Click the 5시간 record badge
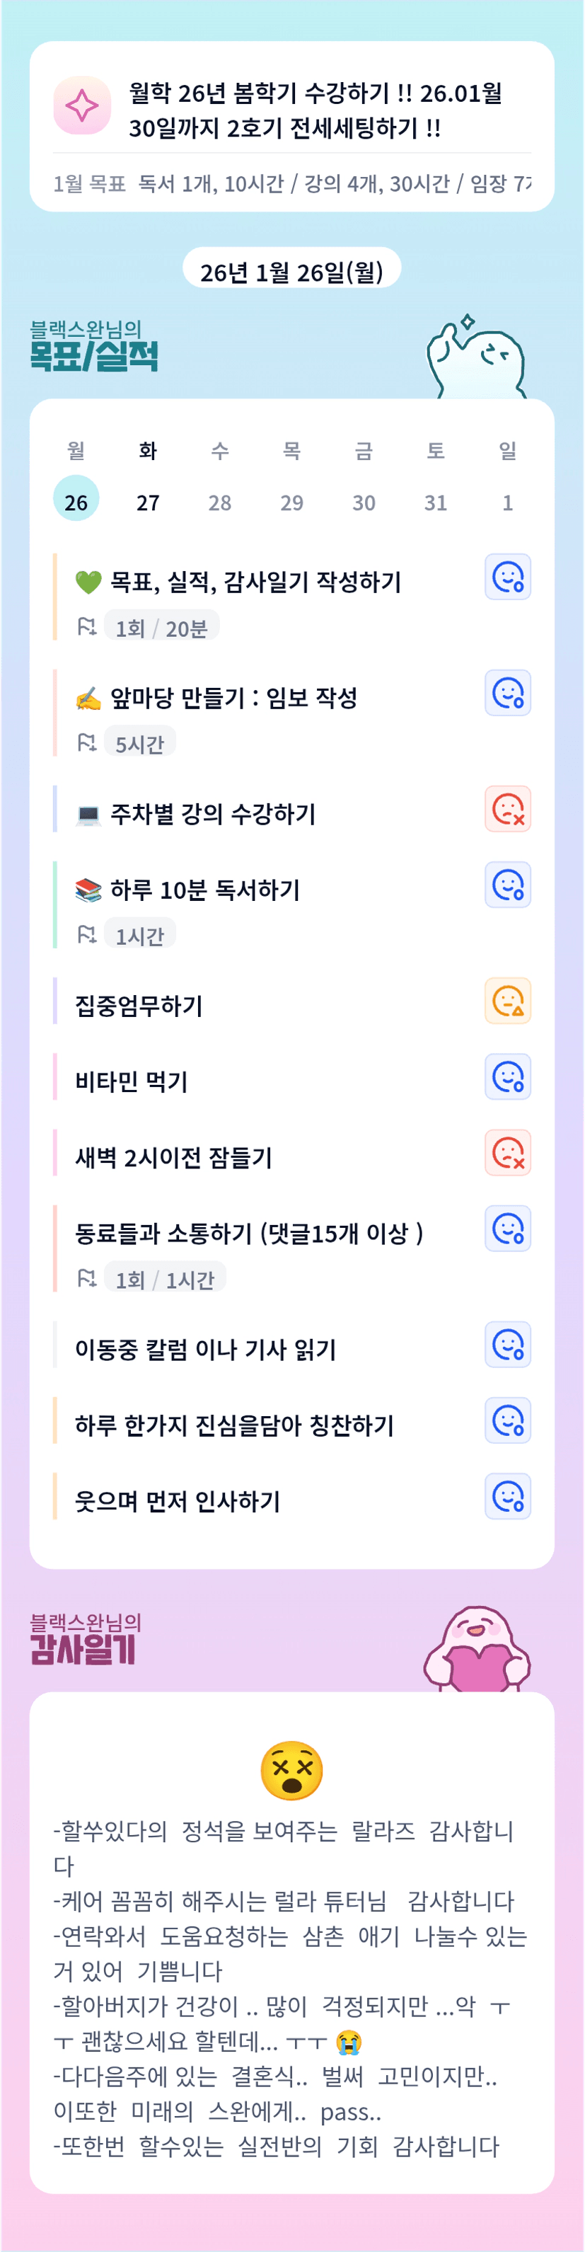This screenshot has width=585, height=2252. tap(139, 743)
